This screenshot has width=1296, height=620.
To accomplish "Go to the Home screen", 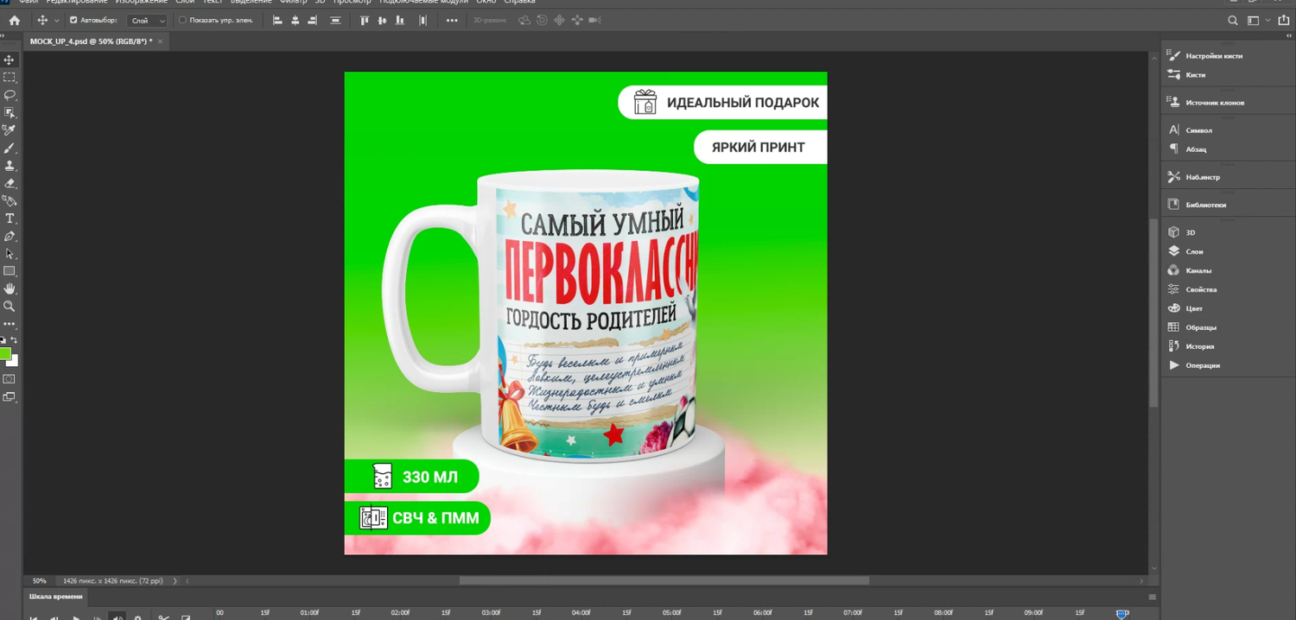I will click(14, 20).
